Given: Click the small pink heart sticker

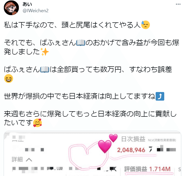Looking at the screenshot, I should click(113, 138).
